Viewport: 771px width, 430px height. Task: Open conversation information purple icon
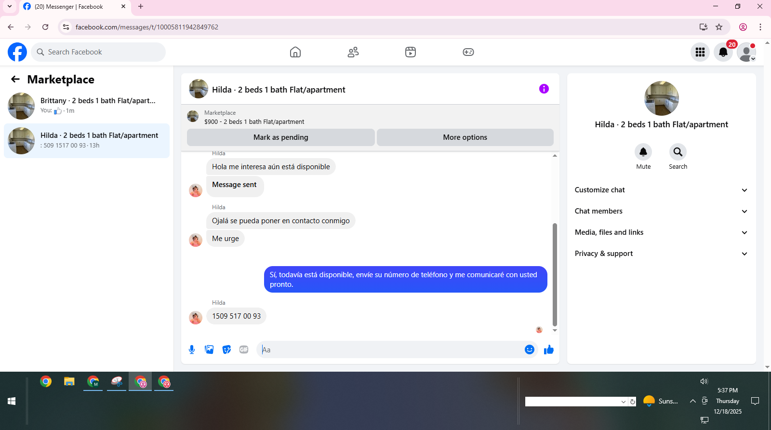pos(544,89)
